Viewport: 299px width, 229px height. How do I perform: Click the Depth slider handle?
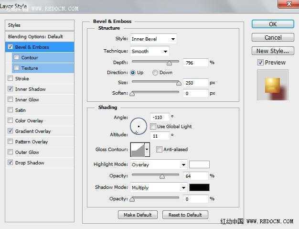[x=169, y=63]
